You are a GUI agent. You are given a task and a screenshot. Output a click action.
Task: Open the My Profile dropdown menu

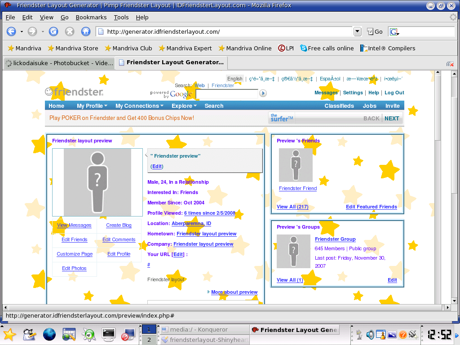tap(91, 106)
